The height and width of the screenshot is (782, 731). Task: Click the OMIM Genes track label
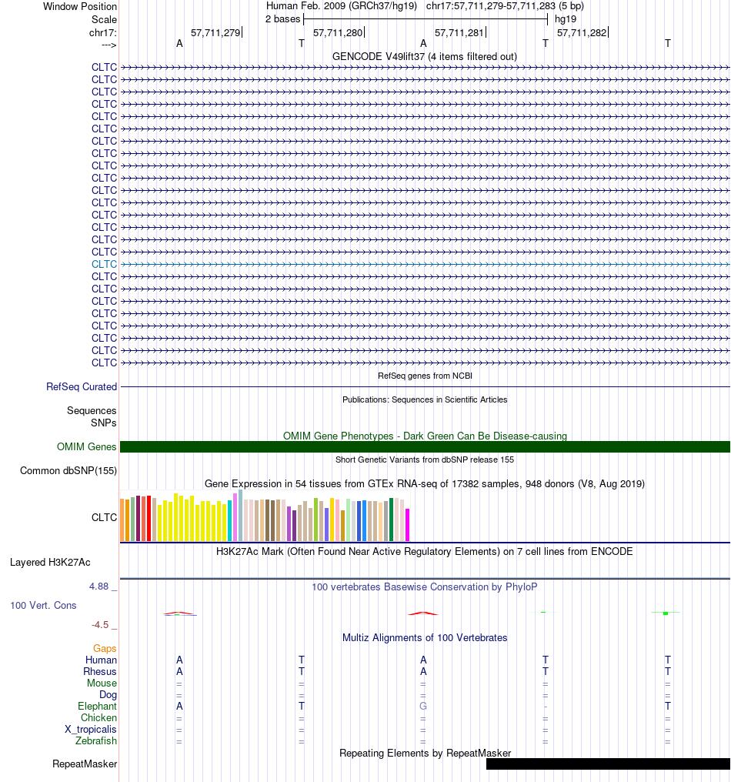86,446
